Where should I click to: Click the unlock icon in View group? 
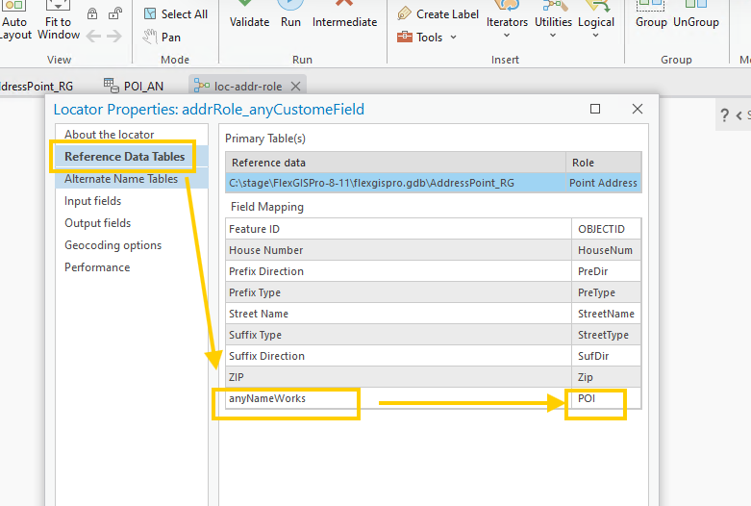[115, 13]
